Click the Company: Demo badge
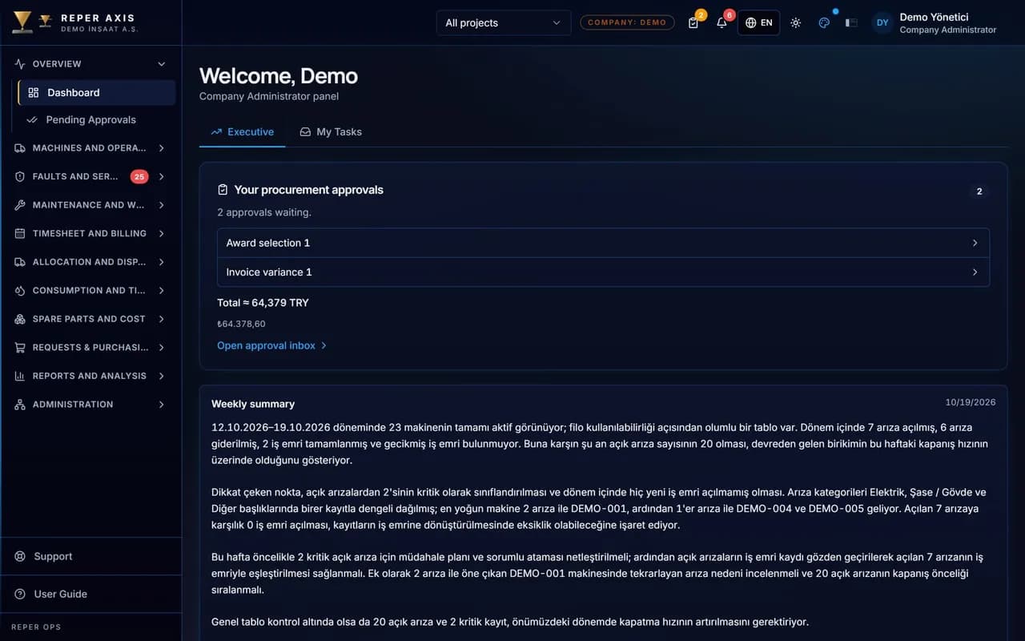1025x641 pixels. coord(627,22)
